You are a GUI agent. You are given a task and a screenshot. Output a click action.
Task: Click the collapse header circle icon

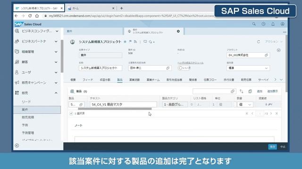278,50
